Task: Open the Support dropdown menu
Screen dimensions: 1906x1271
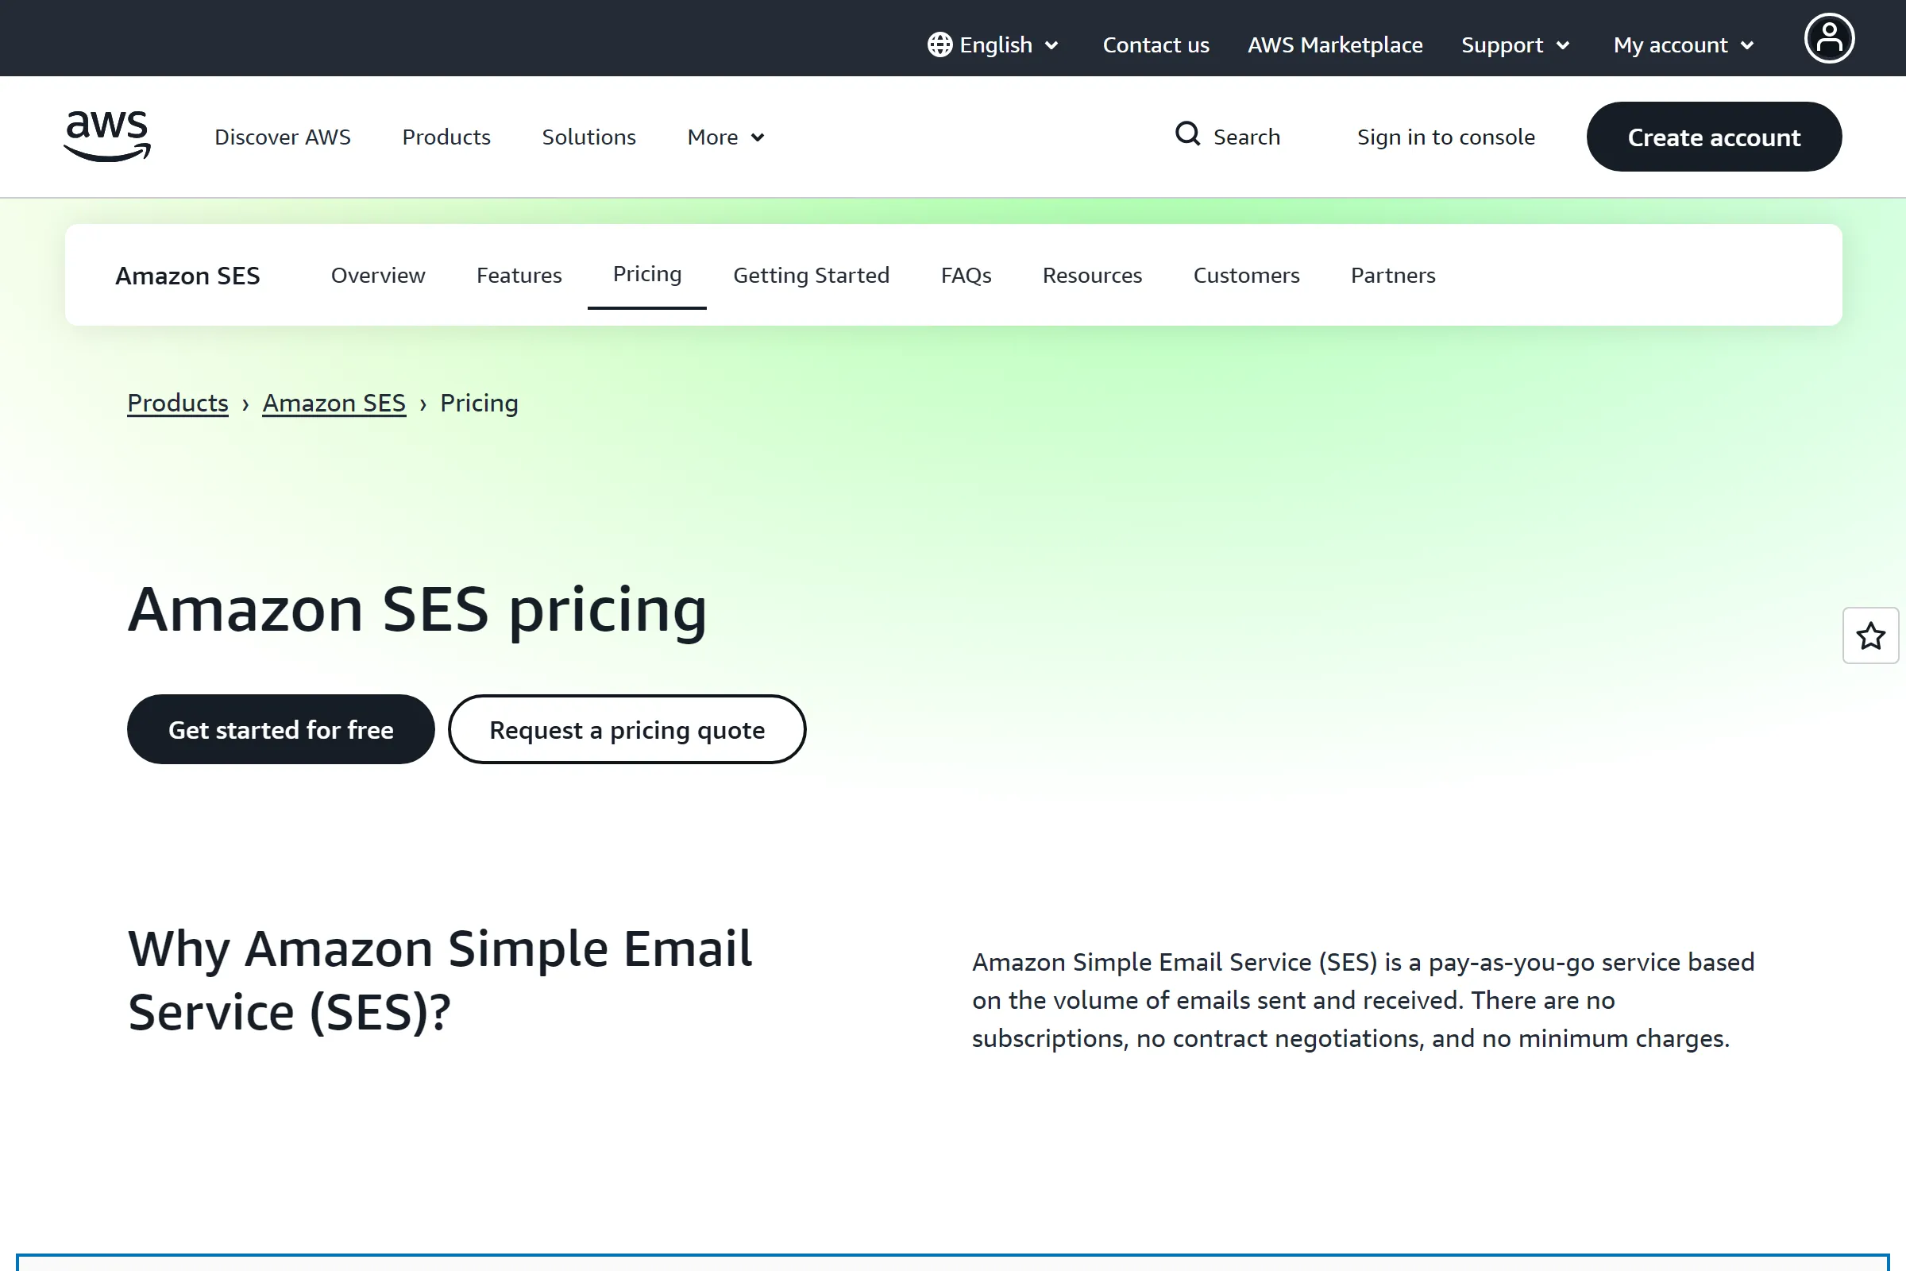Action: pyautogui.click(x=1514, y=44)
